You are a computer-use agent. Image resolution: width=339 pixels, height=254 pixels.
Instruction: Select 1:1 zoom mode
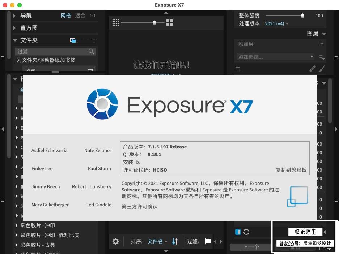[x=93, y=16]
